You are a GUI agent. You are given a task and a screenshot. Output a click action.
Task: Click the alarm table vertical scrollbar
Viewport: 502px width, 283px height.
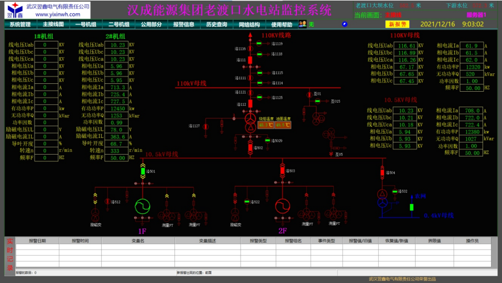(x=494, y=252)
